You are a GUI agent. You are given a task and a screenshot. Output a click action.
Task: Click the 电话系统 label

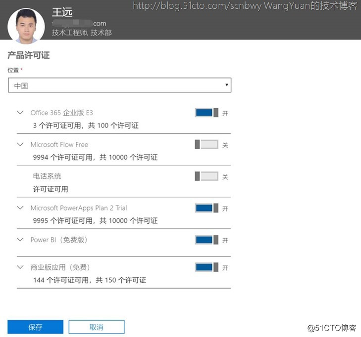(x=47, y=176)
